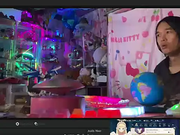Screen dimensions: 180x135
Task: Click the plus button beside first currency bar
Action: coord(140,120)
